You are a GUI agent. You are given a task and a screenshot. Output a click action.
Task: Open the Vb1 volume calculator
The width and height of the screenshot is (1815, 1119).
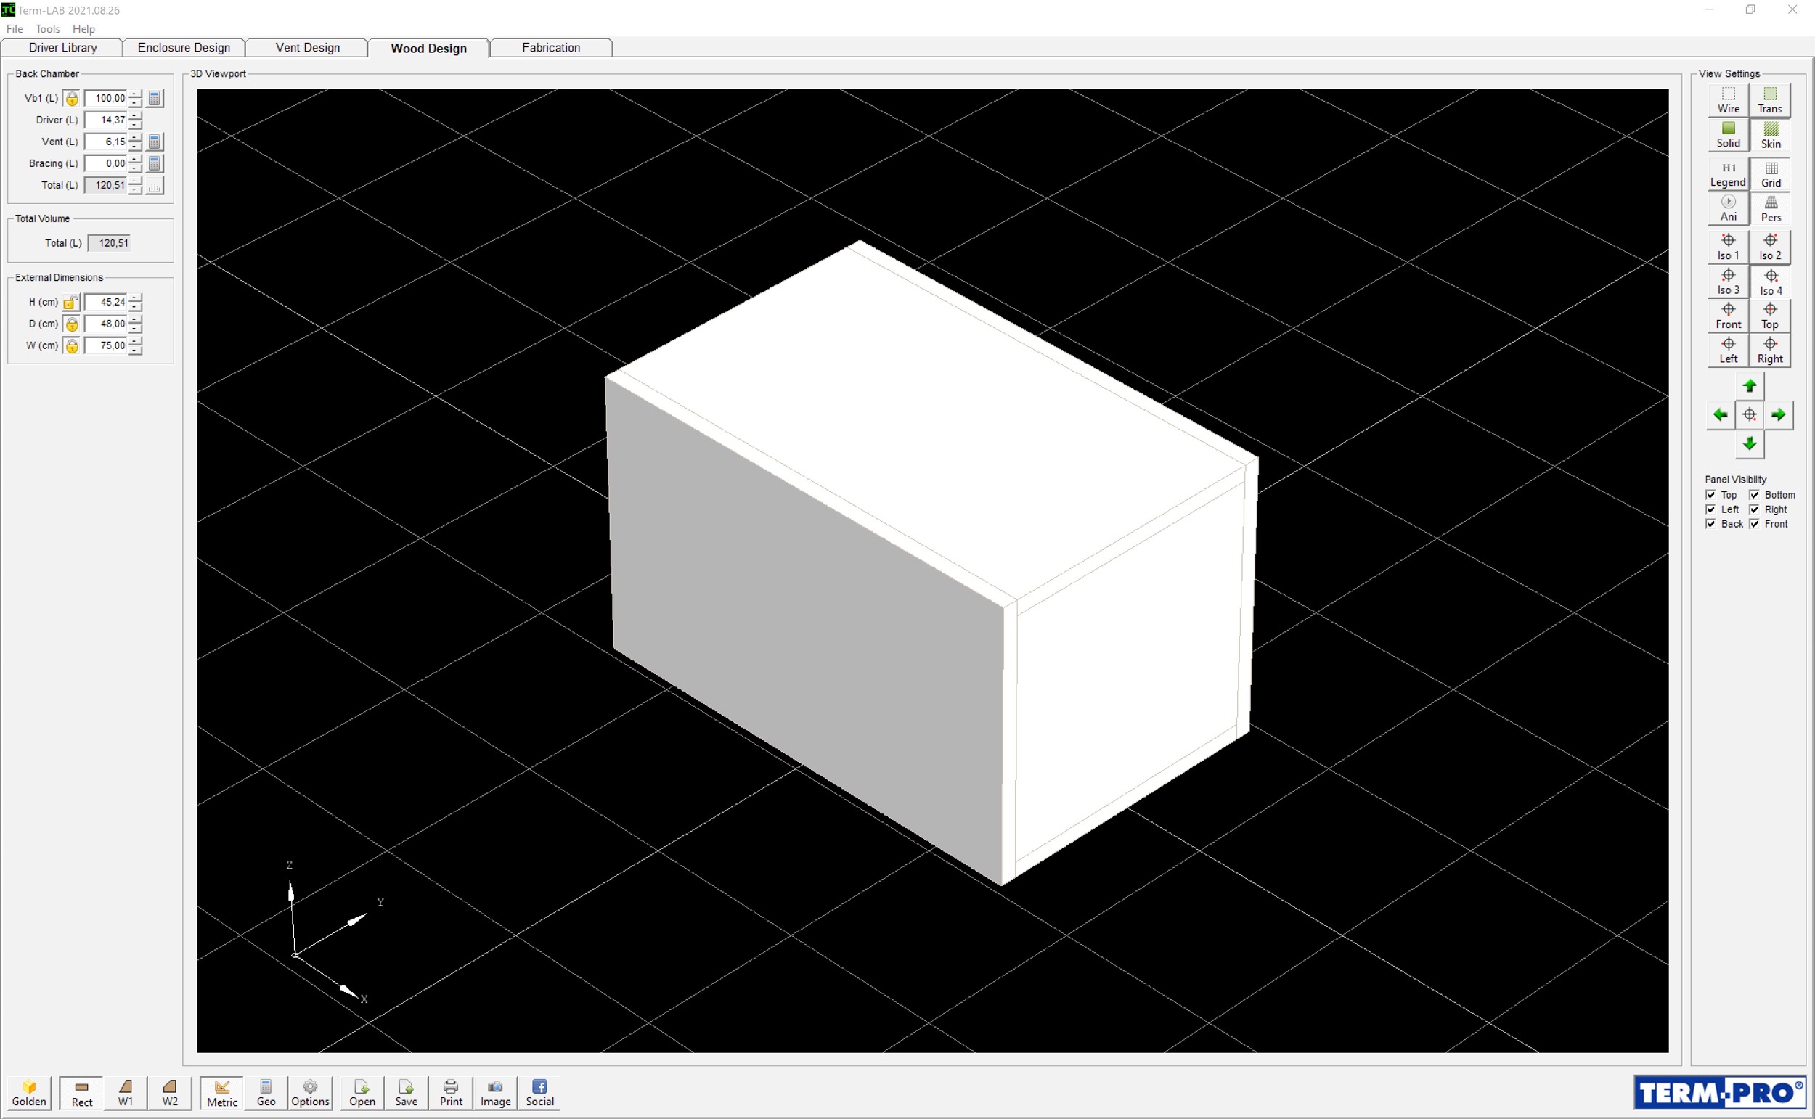(154, 98)
